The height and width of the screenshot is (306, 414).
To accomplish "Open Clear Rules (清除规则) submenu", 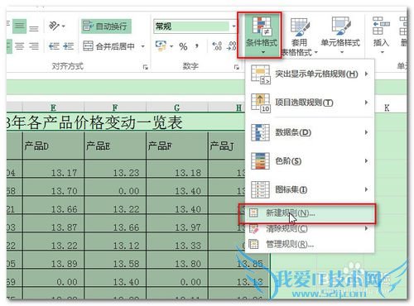I will pos(310,228).
